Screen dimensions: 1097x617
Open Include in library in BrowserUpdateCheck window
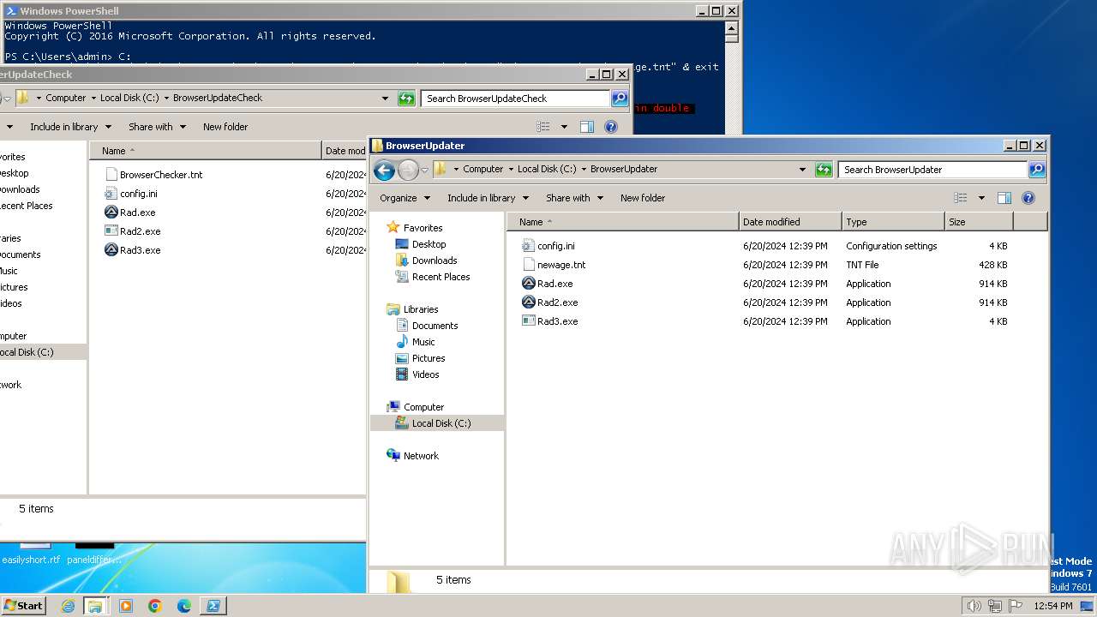(x=70, y=127)
